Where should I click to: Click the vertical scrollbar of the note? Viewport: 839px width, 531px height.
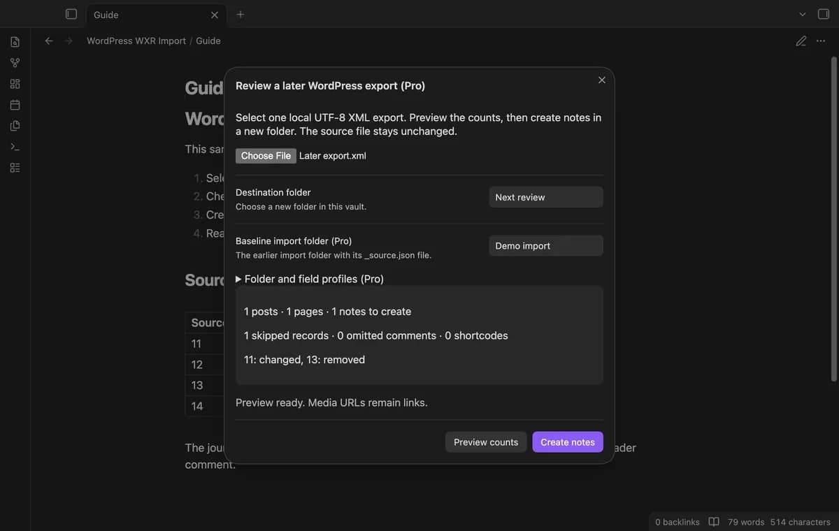[x=833, y=218]
